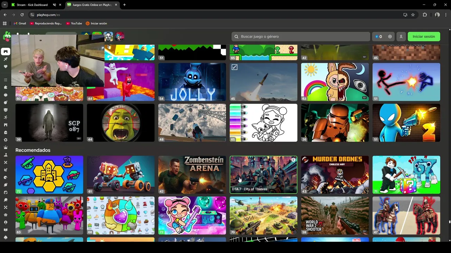Select the crossed swords category sidebar icon
Screen dimensions: 451x253
click(x=5, y=162)
